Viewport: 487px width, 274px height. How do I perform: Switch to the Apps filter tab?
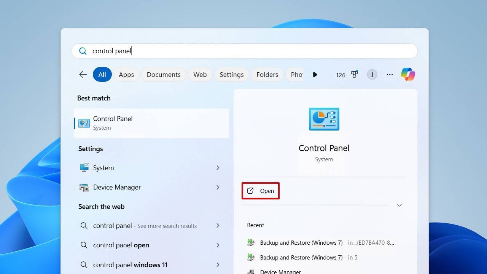126,75
